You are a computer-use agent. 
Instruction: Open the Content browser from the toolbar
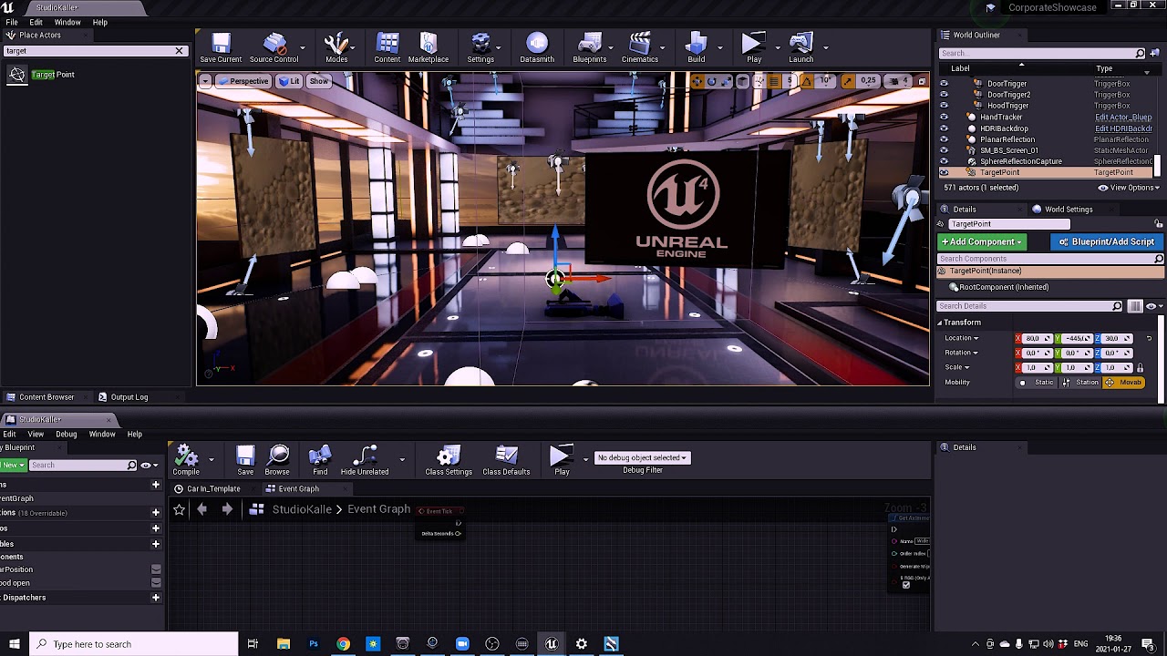(387, 48)
